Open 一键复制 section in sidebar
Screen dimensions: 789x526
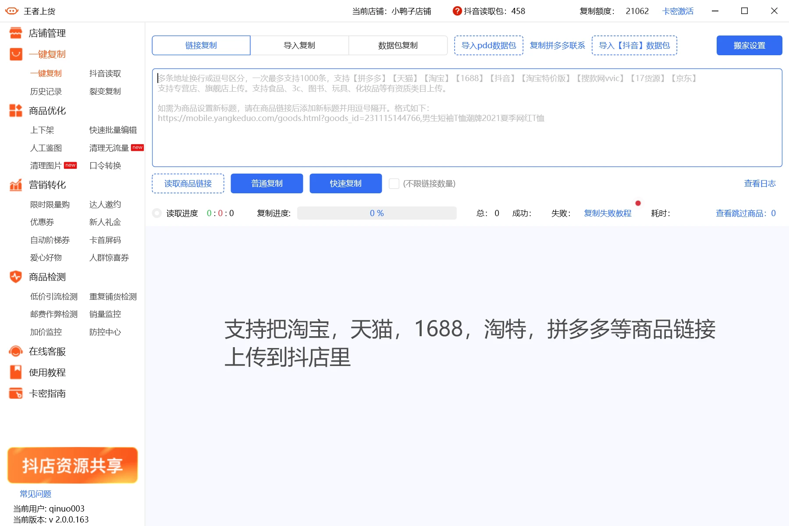pos(47,54)
